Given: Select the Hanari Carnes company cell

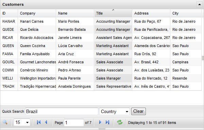Looking at the screenshot, I should click(x=37, y=21).
